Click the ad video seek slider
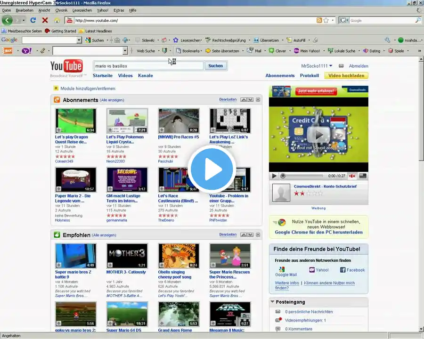Screen dimensions: 424x339 303,176
